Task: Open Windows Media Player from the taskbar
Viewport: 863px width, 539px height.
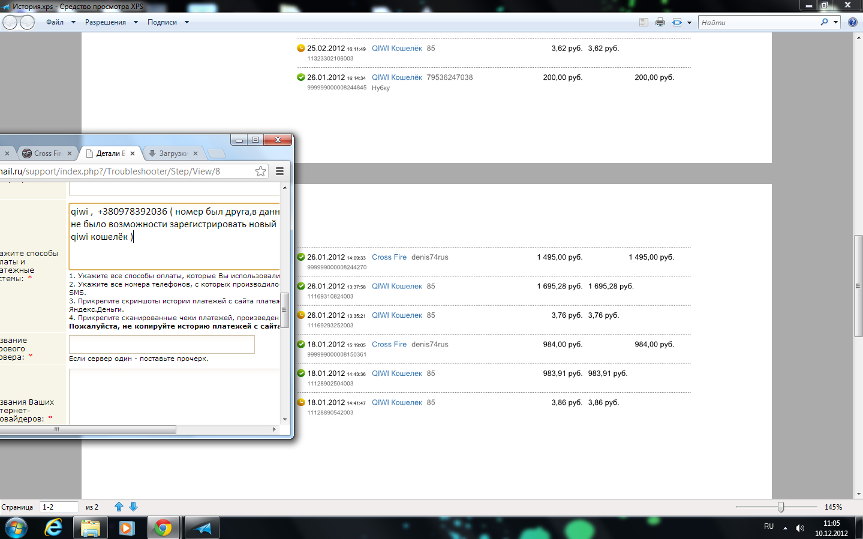Action: point(127,528)
